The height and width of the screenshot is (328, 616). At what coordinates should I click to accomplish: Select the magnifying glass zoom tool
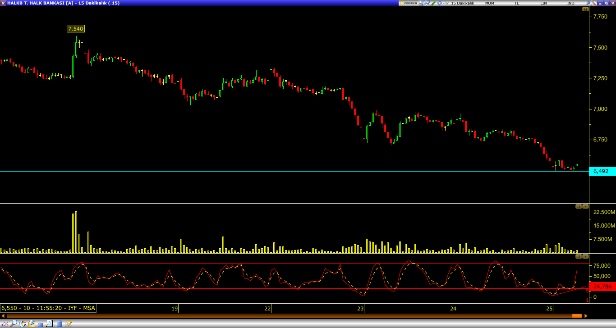coord(14,323)
